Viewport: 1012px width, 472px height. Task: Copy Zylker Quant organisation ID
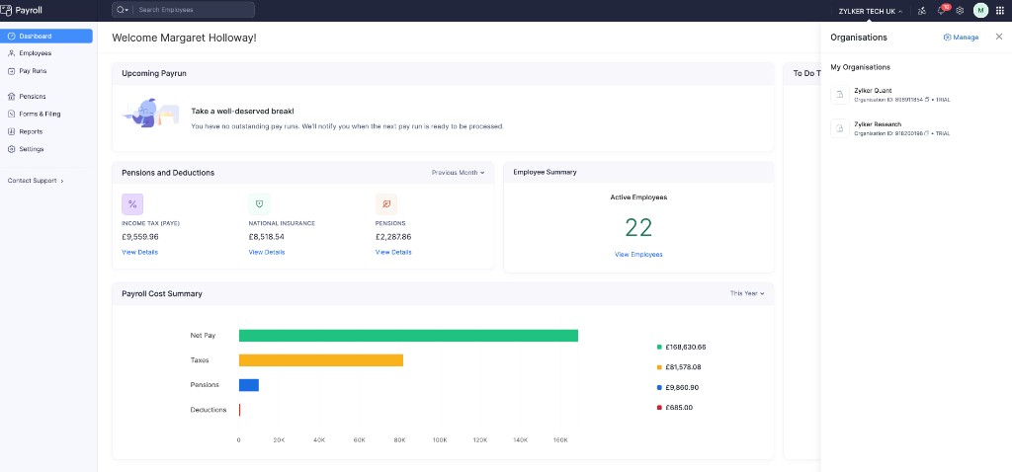(x=927, y=100)
